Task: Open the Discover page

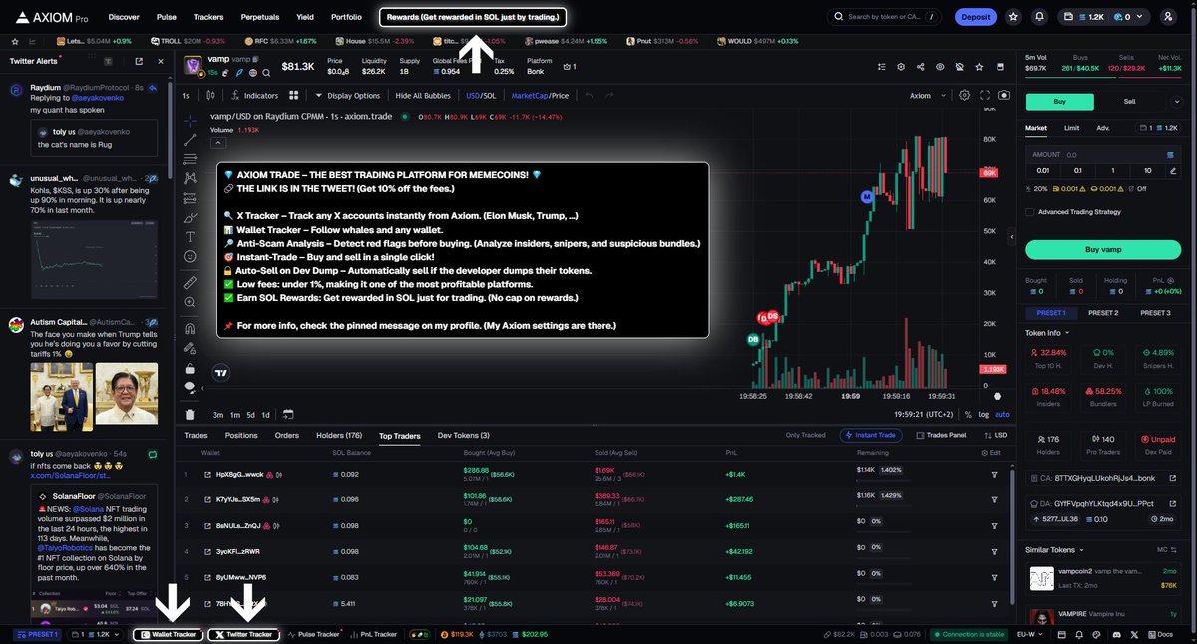Action: [124, 17]
